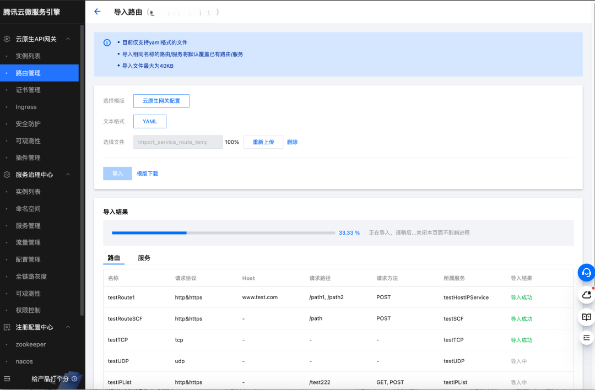Click the 33.33 % progress value
595x390 pixels.
point(349,233)
